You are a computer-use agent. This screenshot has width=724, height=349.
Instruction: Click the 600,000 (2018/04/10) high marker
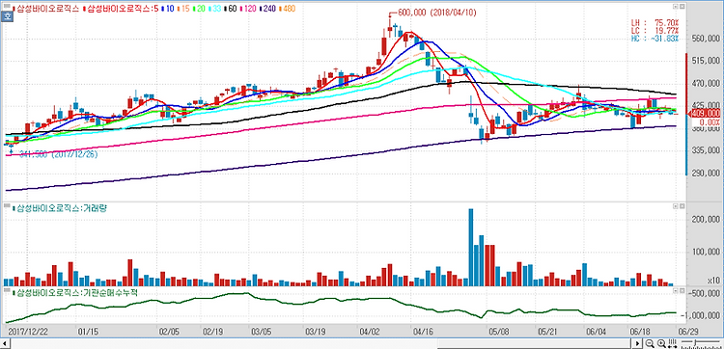coord(436,13)
